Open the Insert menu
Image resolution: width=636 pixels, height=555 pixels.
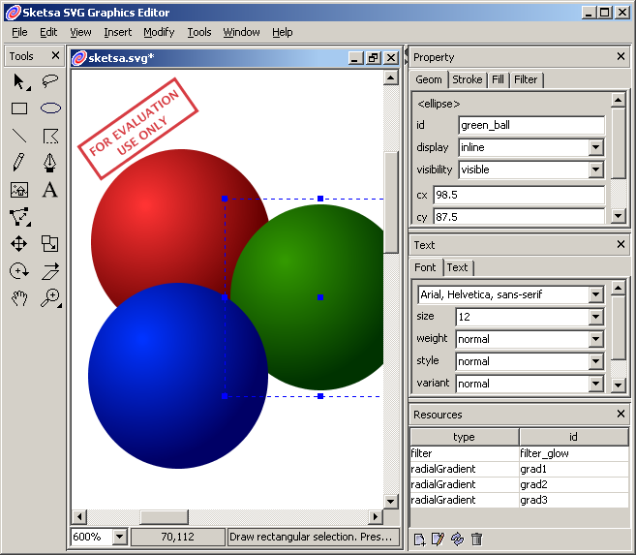coord(118,32)
